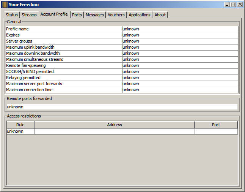Switch to the Vouchers tab
This screenshot has height=192, width=245.
point(116,15)
